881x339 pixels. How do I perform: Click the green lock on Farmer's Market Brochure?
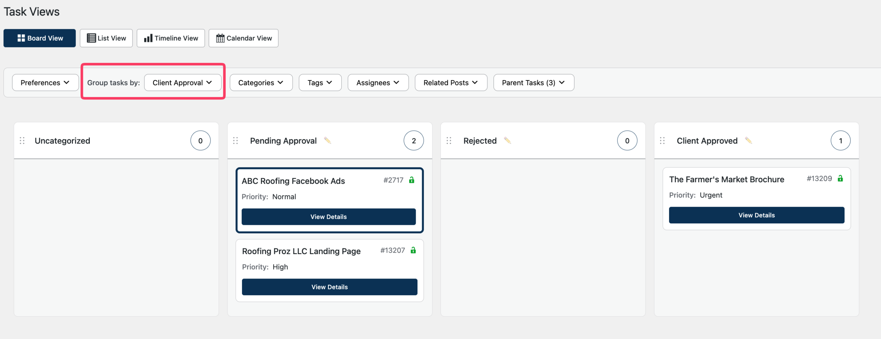(840, 178)
